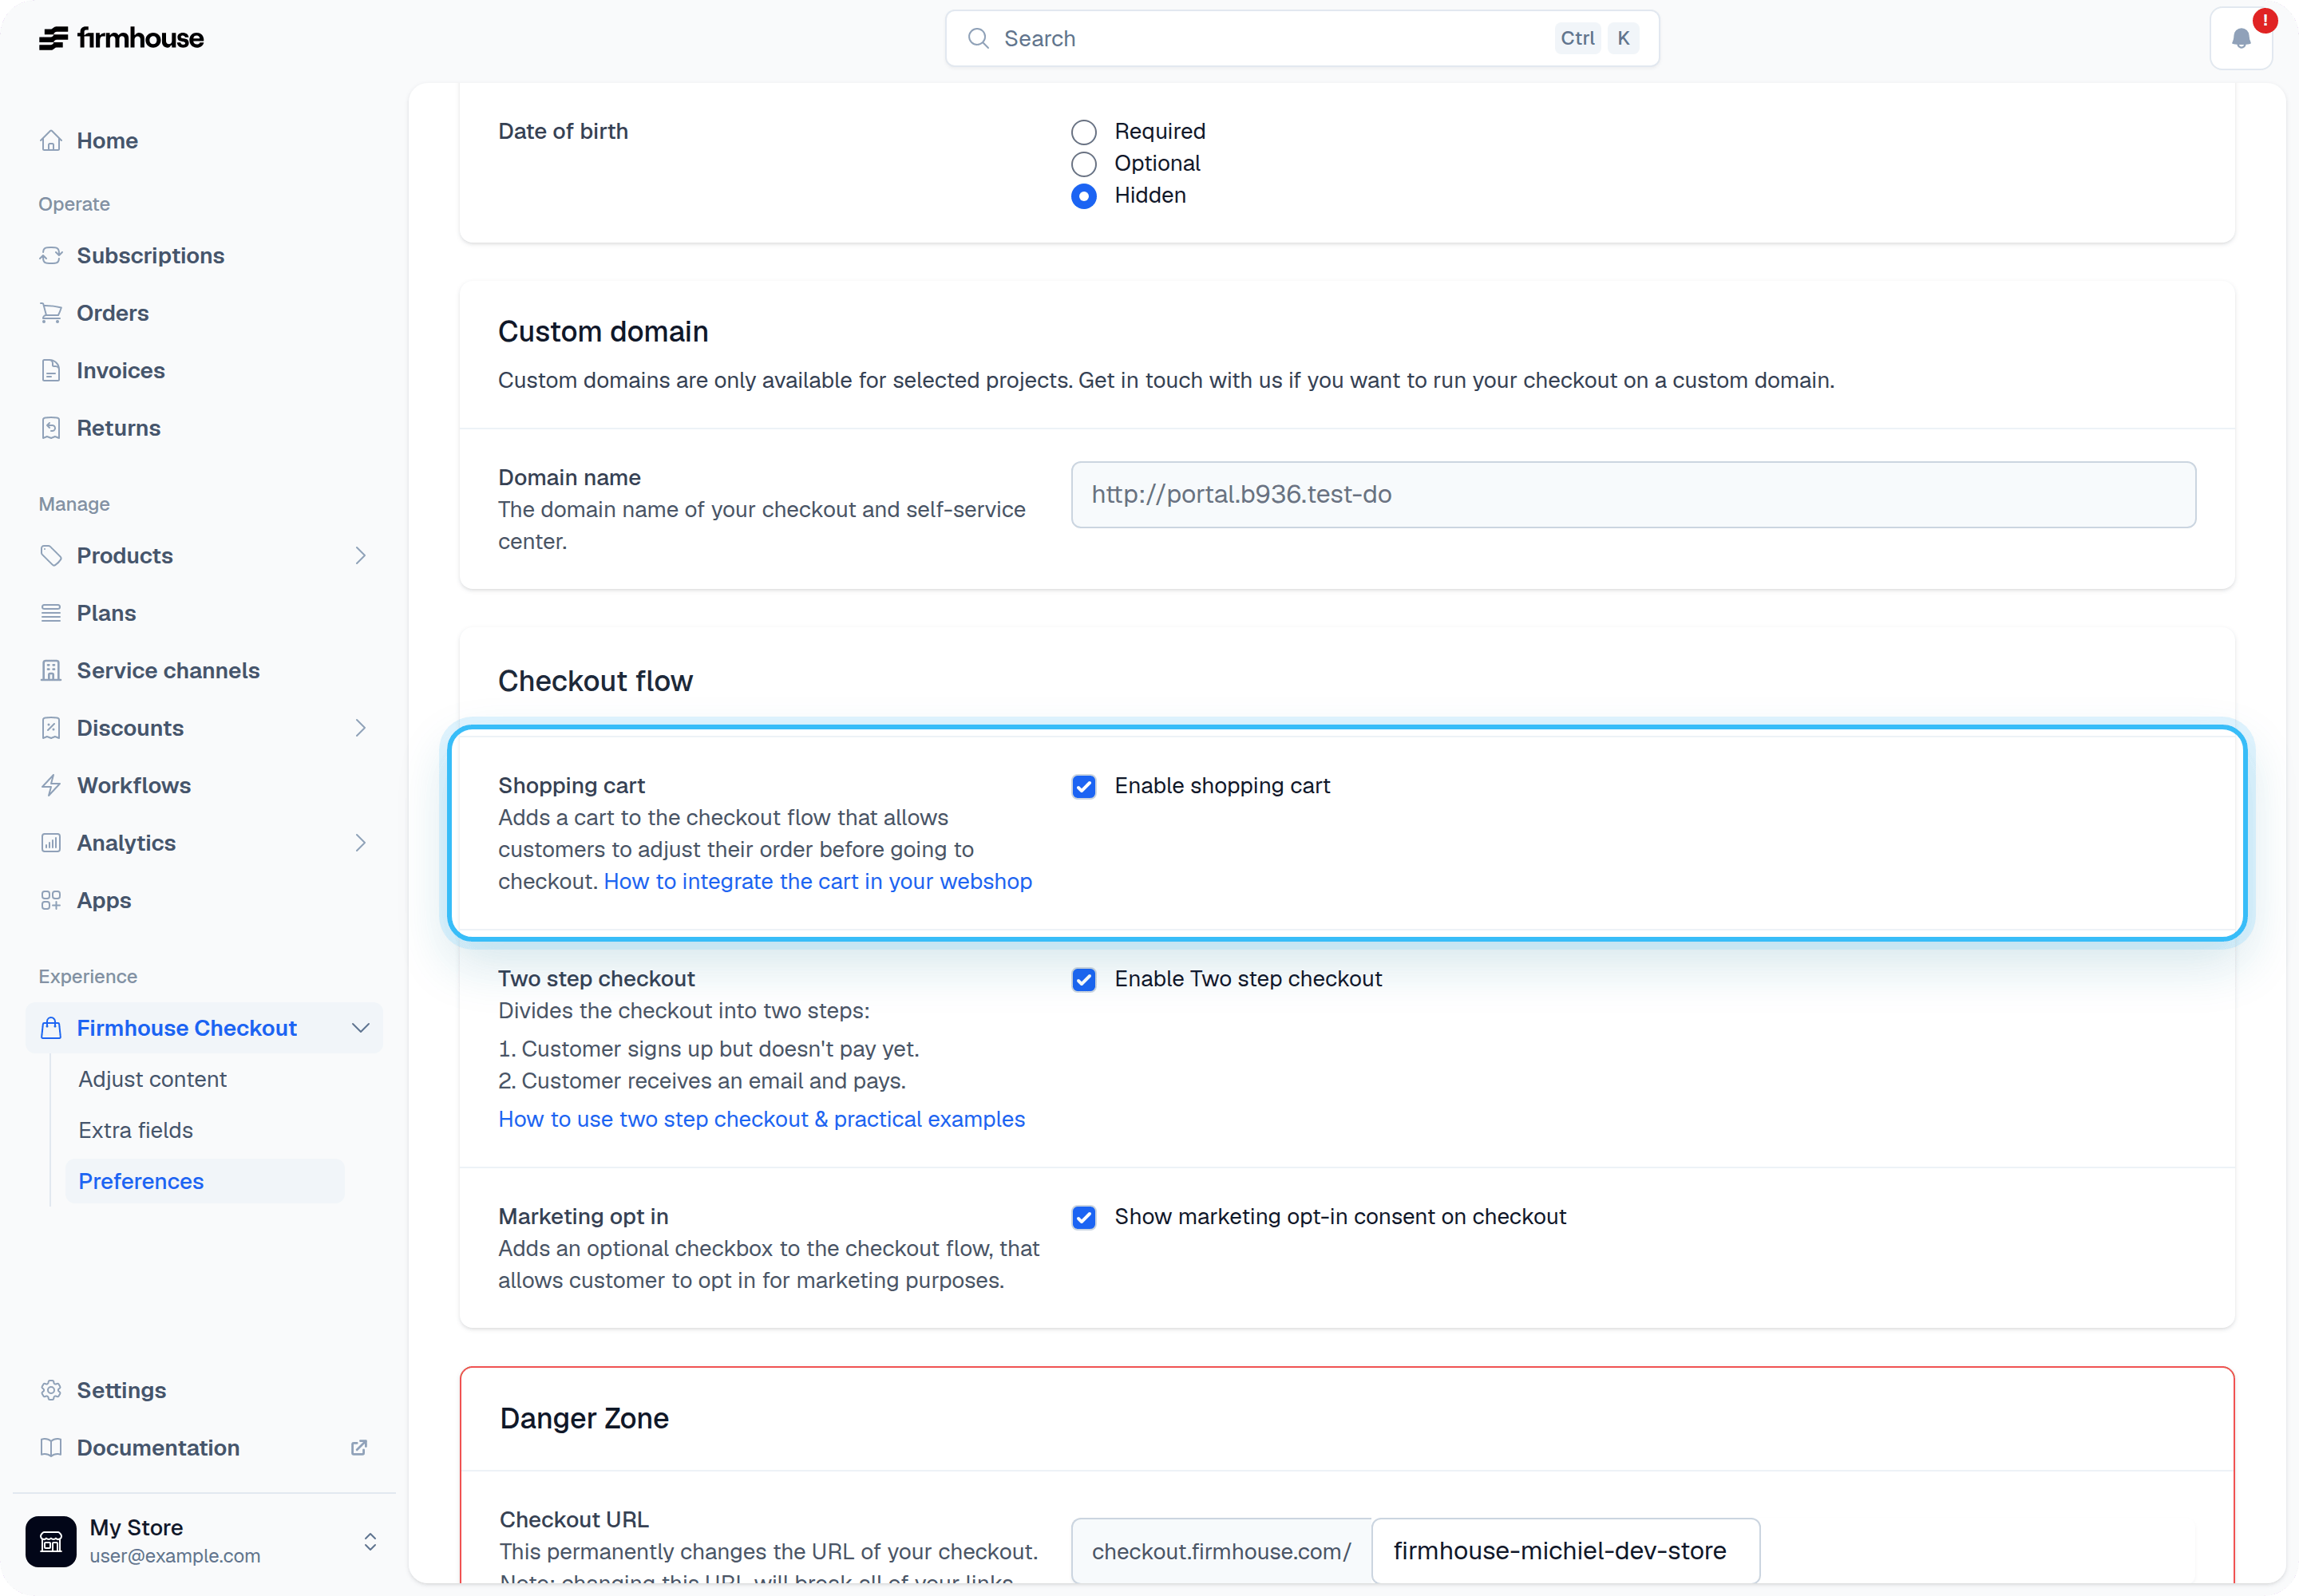Image resolution: width=2299 pixels, height=1596 pixels.
Task: Set Date of birth to Optional
Action: coord(1083,164)
